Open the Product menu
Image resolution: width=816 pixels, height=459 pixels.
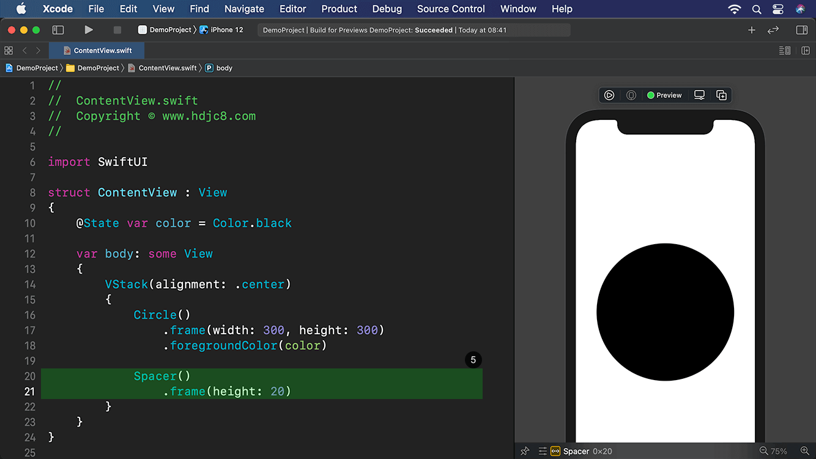[x=339, y=9]
